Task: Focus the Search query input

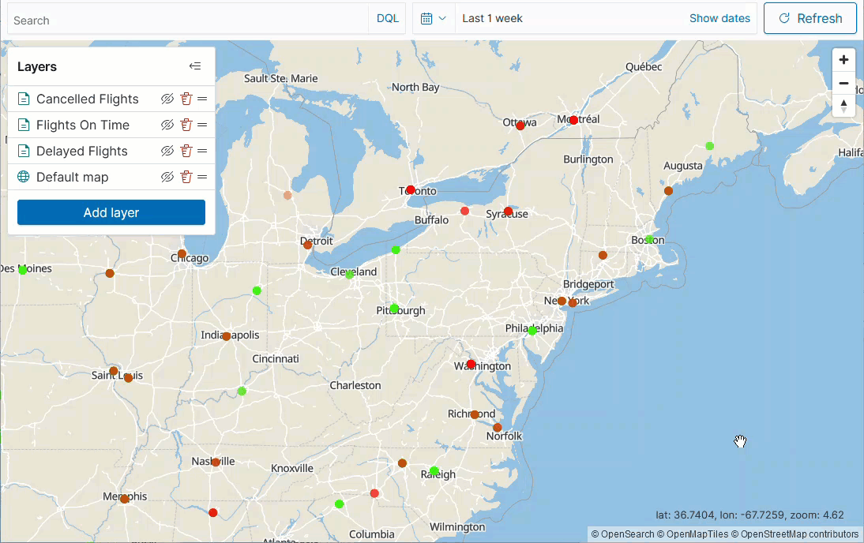Action: click(x=188, y=20)
